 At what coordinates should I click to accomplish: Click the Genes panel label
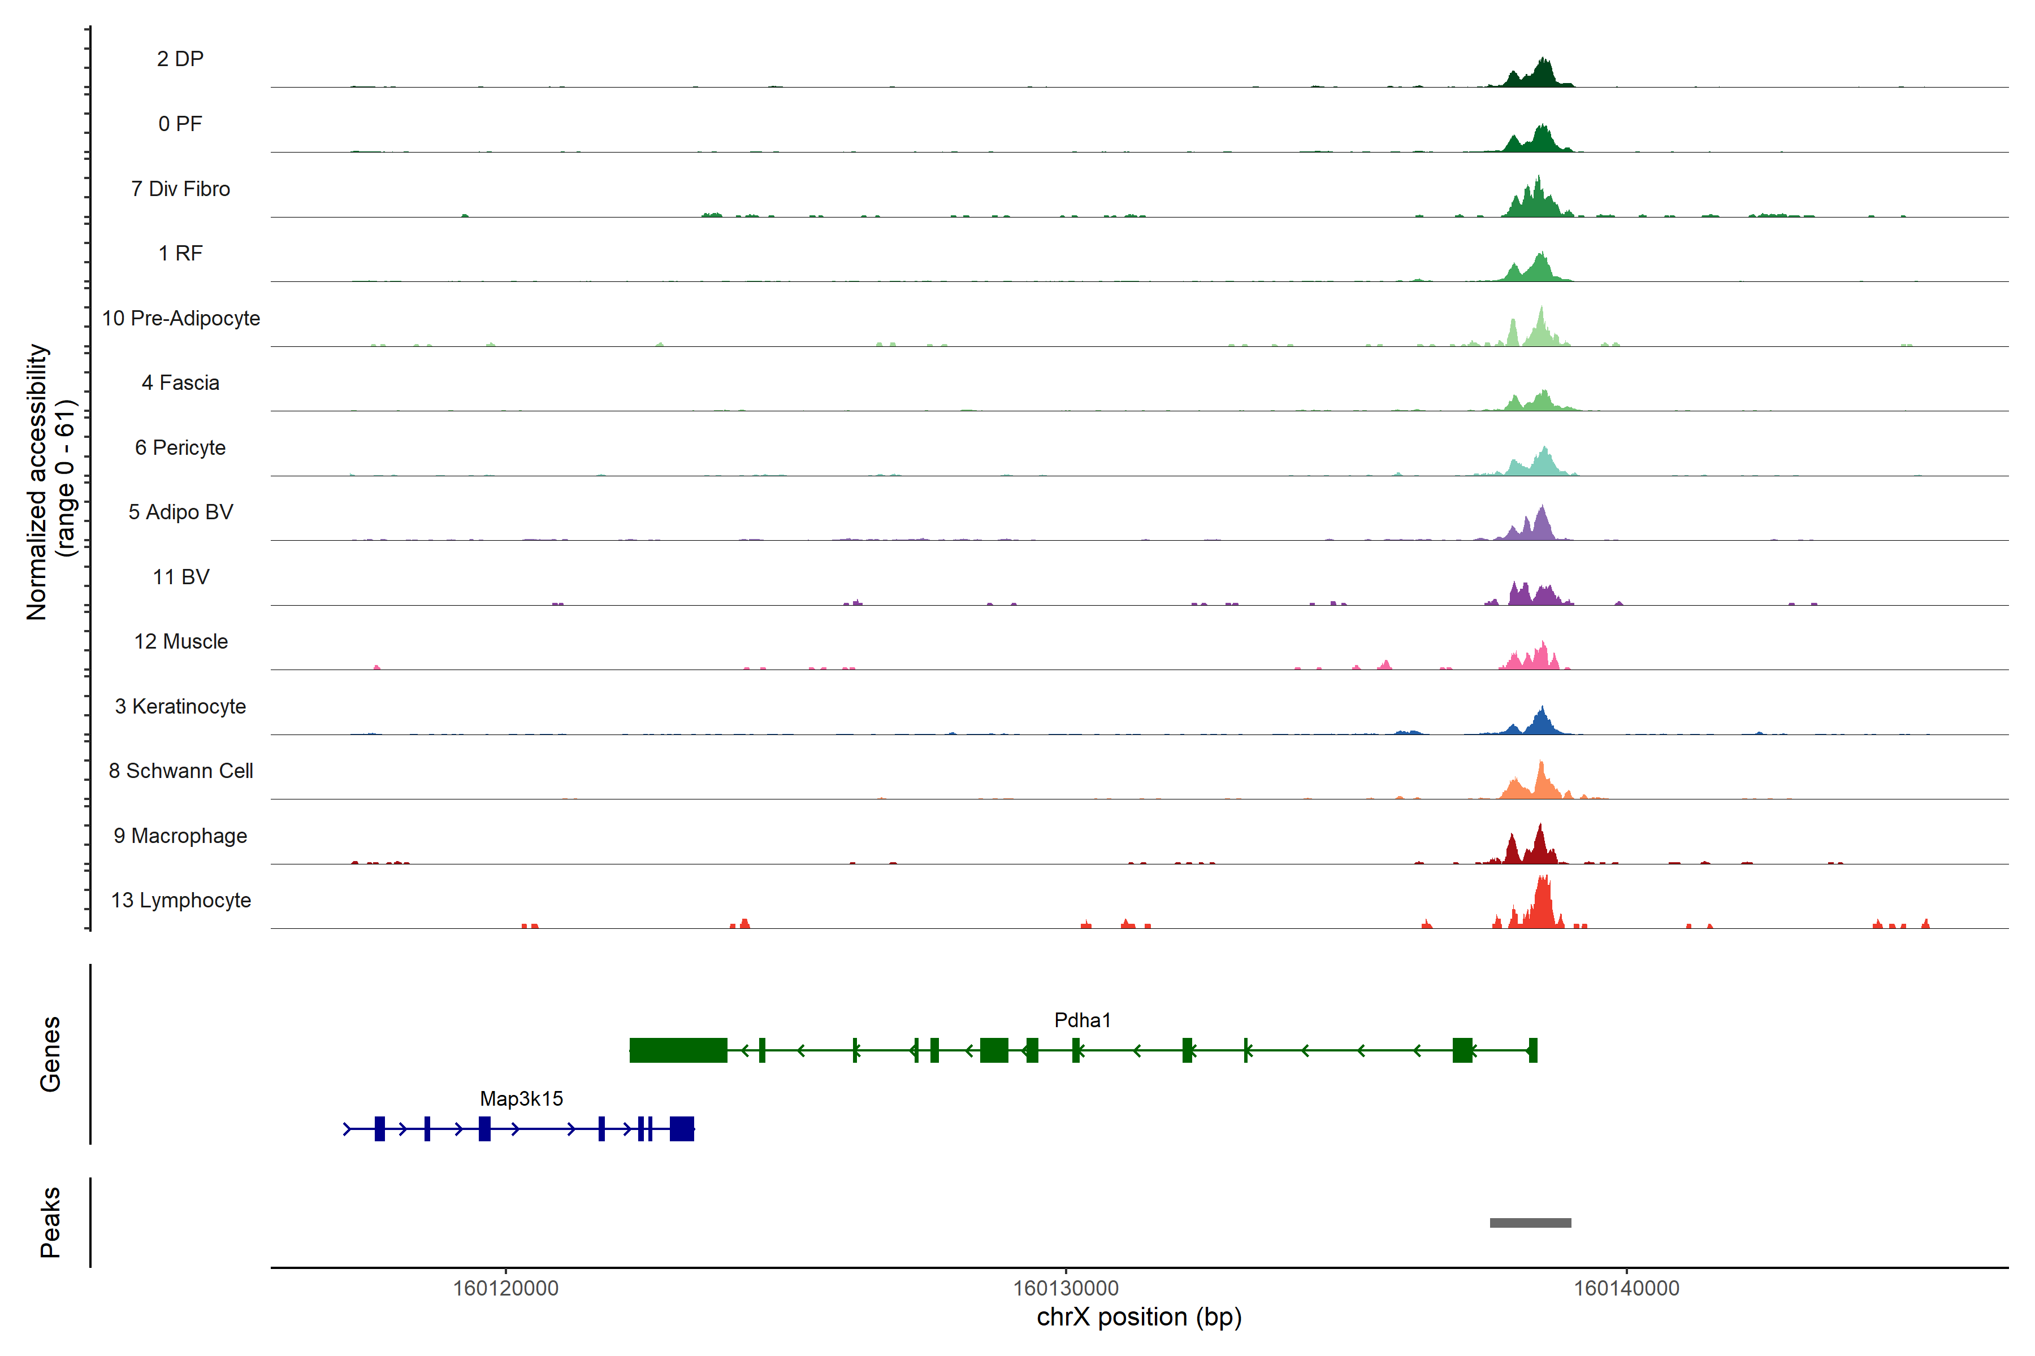click(50, 1053)
